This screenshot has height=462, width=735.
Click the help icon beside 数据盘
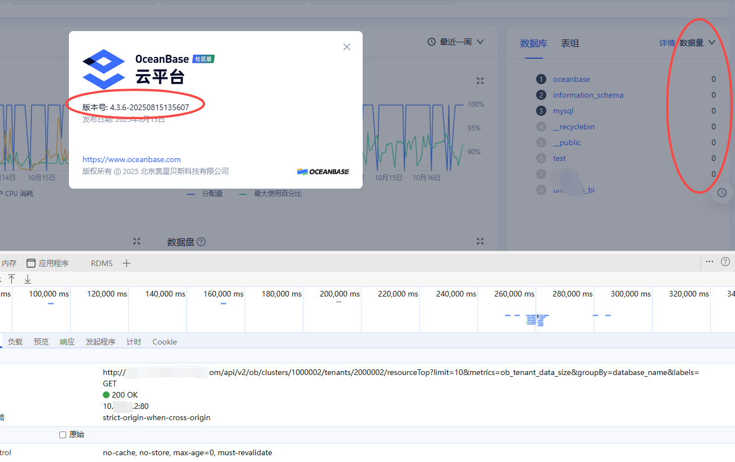coord(201,242)
